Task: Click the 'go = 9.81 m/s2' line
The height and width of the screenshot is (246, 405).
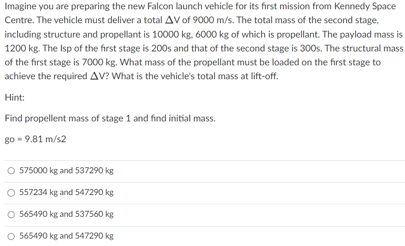Action: pyautogui.click(x=35, y=139)
